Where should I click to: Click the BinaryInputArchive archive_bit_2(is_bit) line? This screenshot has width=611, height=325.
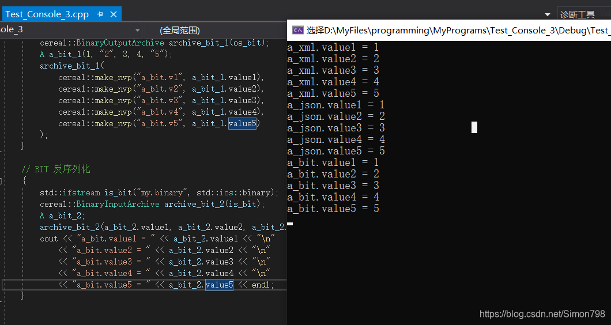152,204
